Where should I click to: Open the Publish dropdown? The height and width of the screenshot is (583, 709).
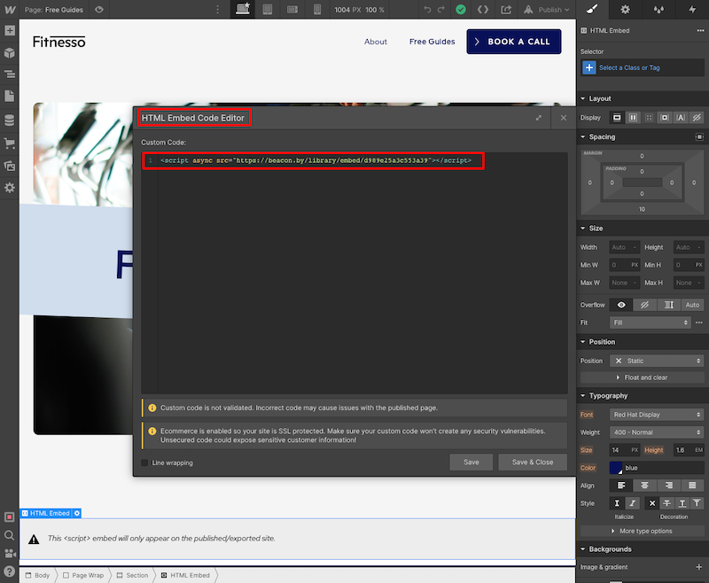547,10
